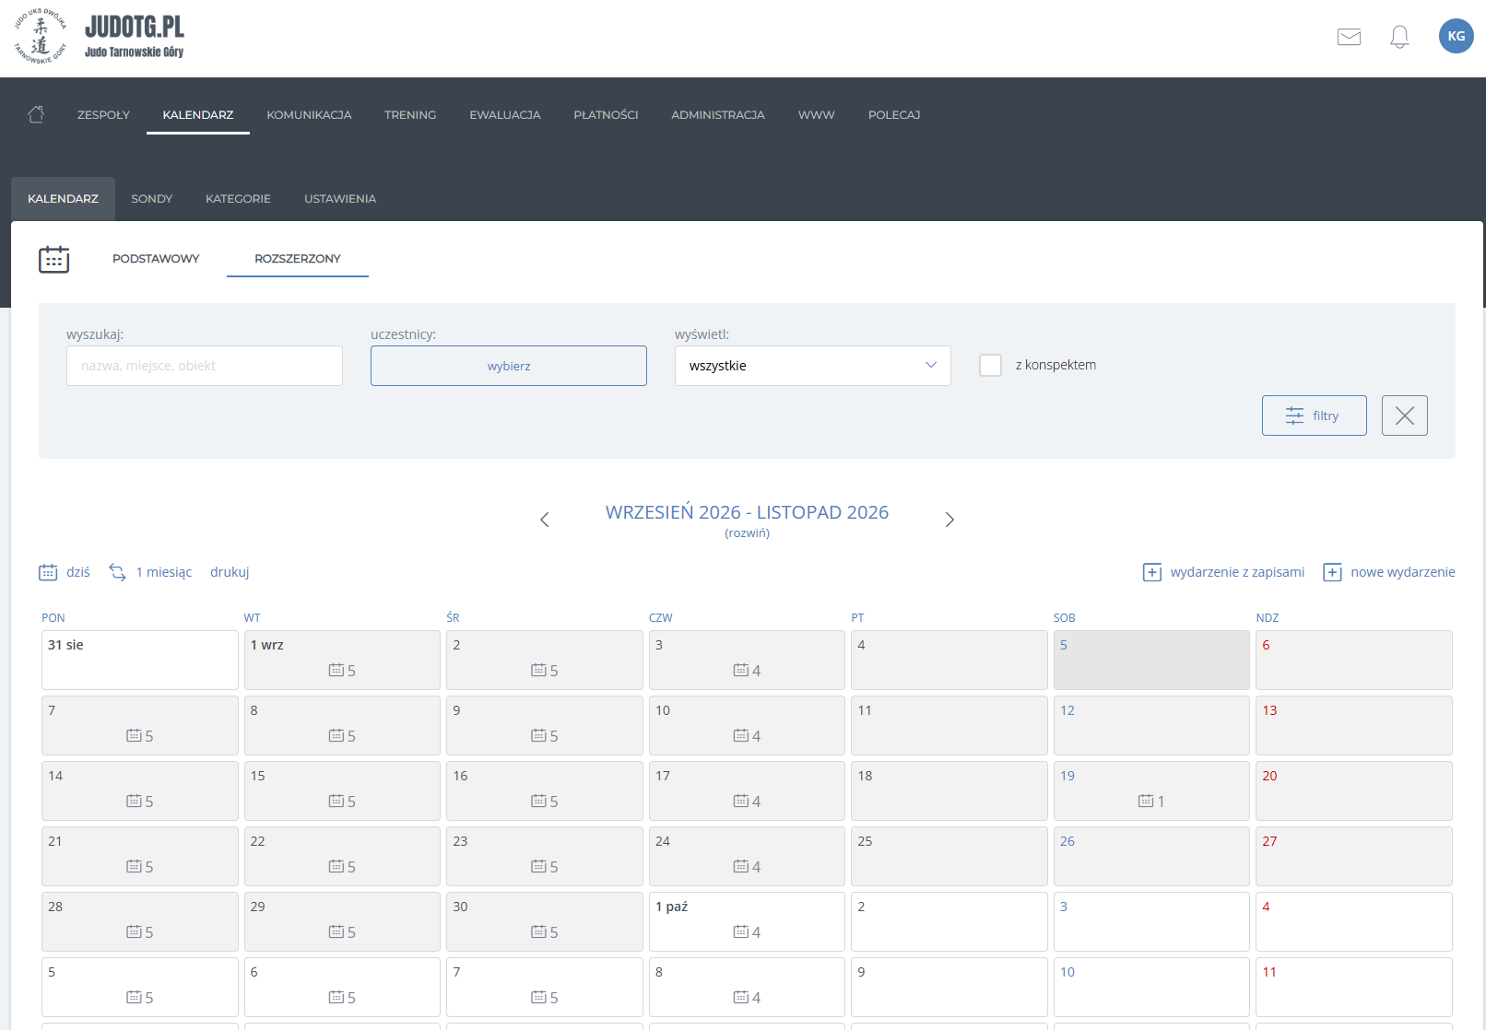The width and height of the screenshot is (1486, 1030).
Task: Open the 'wyświetl' wszystkie dropdown
Action: coord(812,366)
